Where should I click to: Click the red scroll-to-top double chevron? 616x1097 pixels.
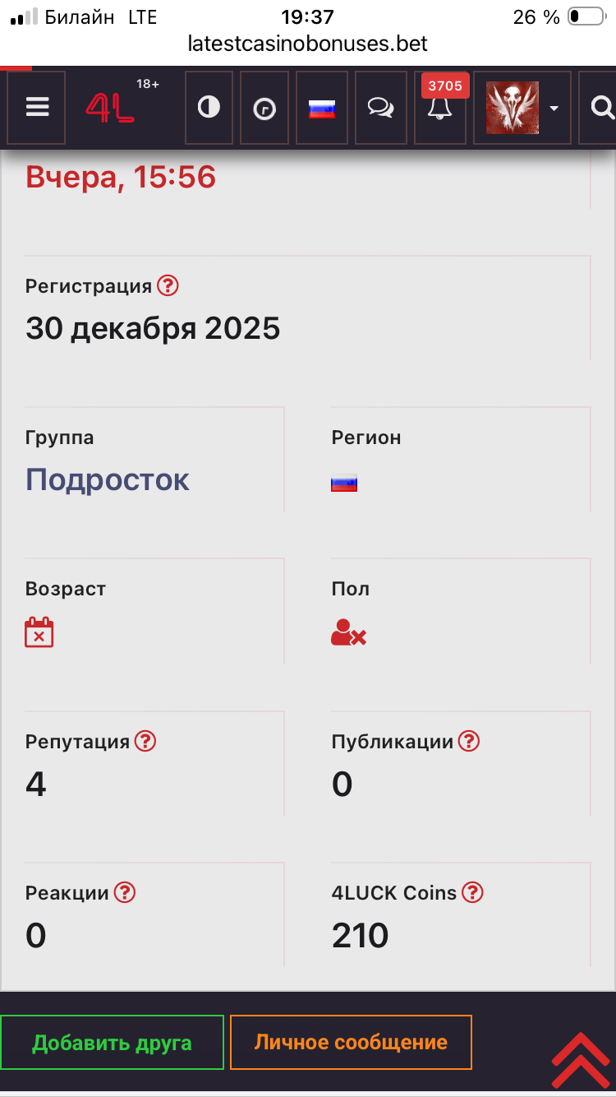[x=580, y=1060]
